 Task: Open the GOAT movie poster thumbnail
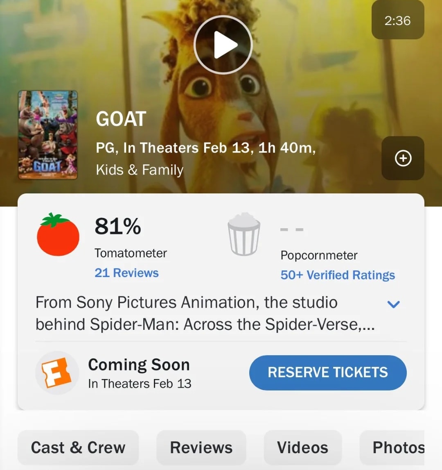point(48,135)
